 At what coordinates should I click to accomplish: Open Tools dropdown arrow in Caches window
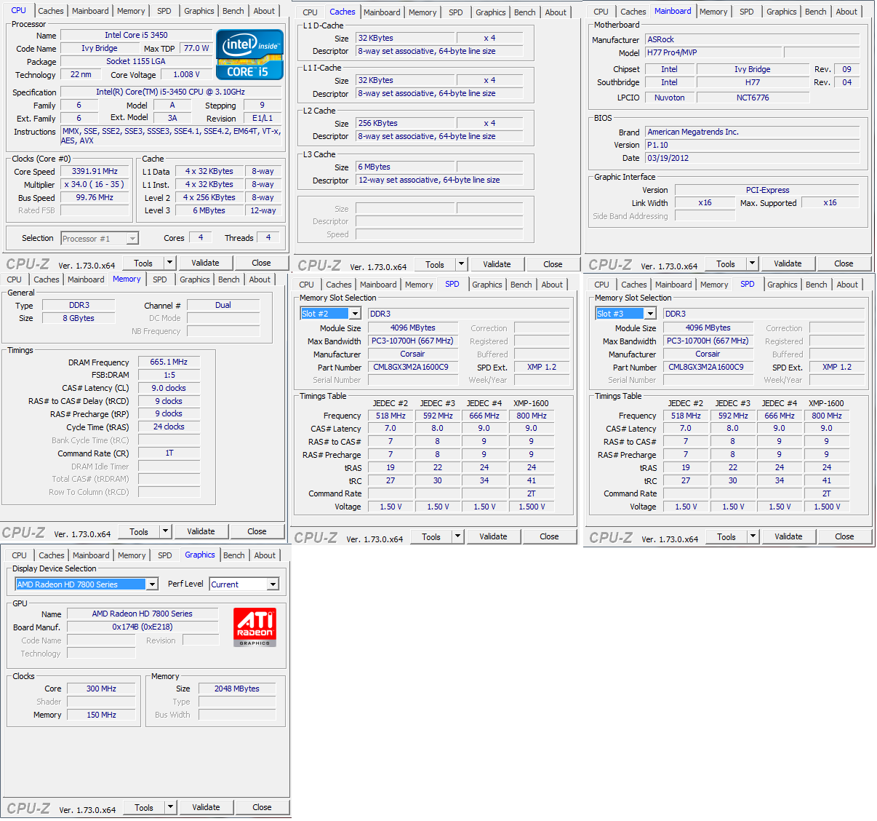(x=462, y=264)
